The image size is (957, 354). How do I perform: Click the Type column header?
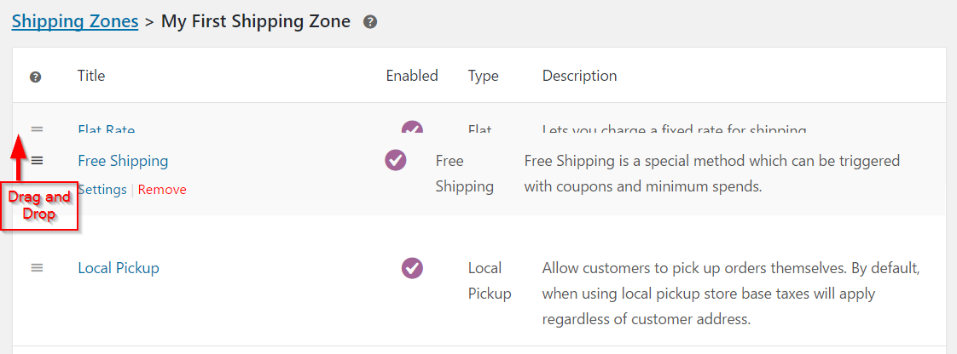(x=483, y=76)
